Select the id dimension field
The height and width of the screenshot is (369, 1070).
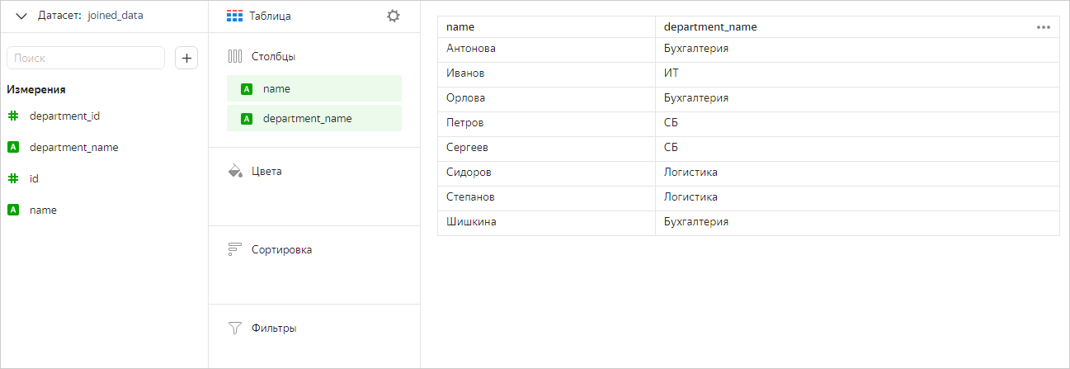tap(34, 178)
